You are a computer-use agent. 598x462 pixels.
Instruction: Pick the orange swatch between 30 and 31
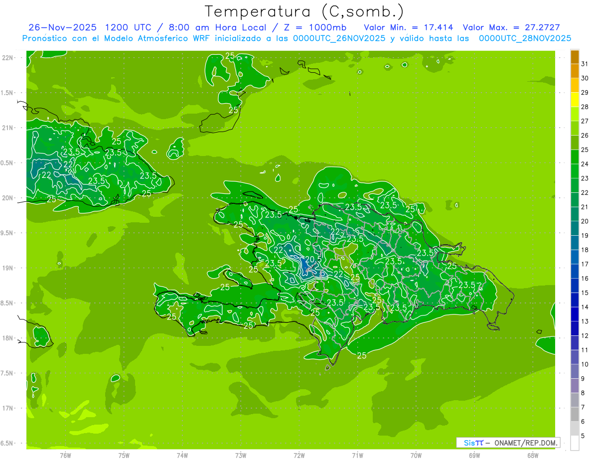[575, 71]
